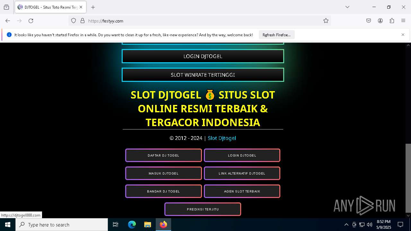
Task: Open volume control tray icon
Action: point(370,225)
